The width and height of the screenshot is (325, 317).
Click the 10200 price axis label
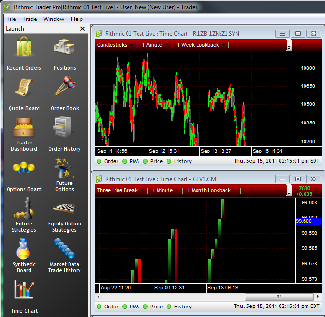click(x=308, y=142)
